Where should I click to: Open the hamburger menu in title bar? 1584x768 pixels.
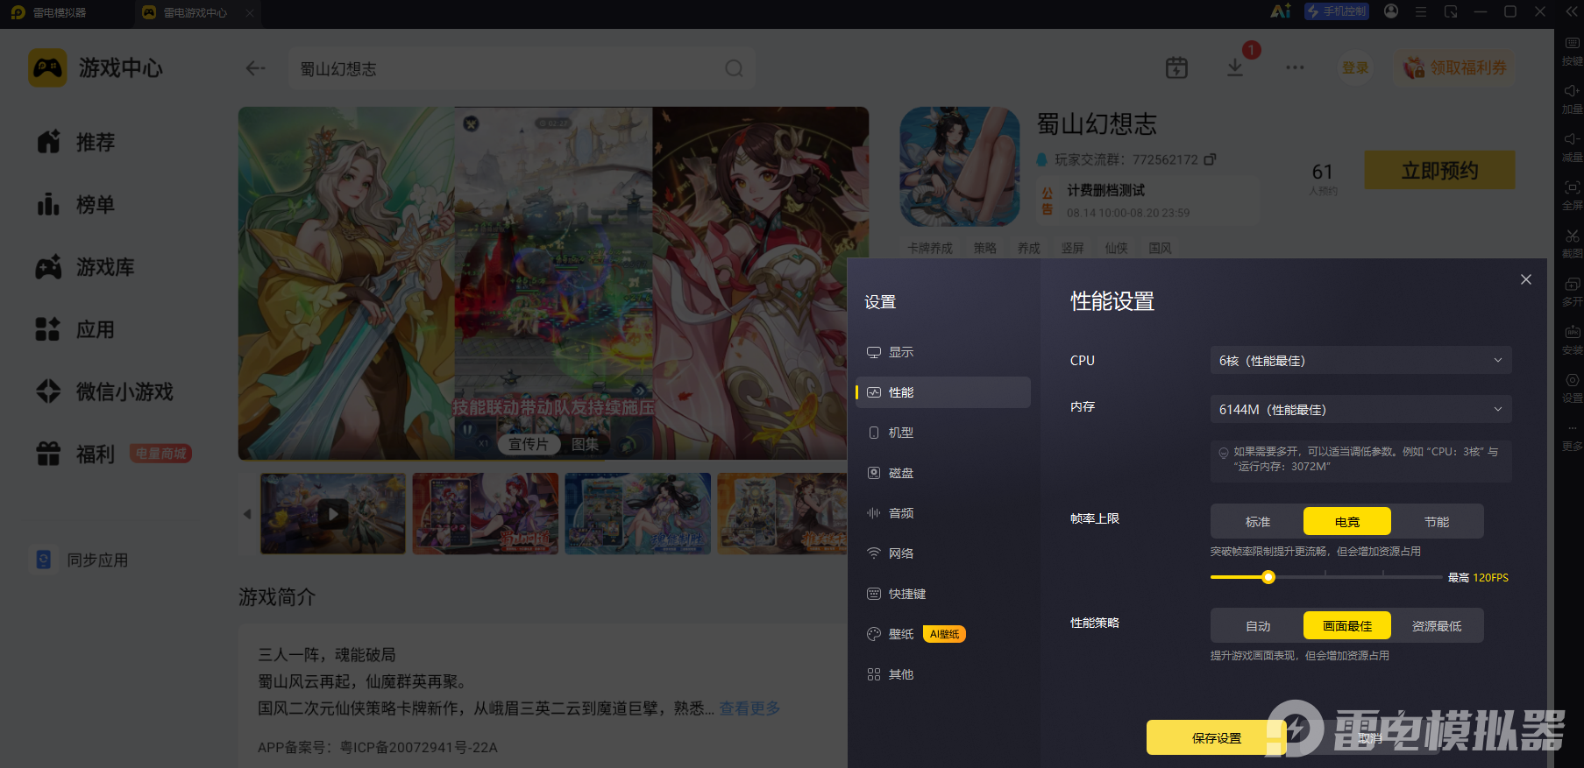click(x=1421, y=11)
